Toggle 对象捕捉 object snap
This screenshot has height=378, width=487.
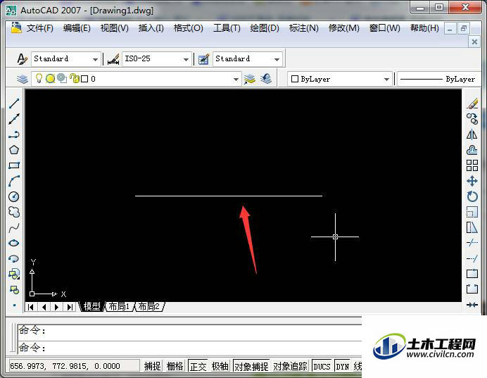pos(251,366)
